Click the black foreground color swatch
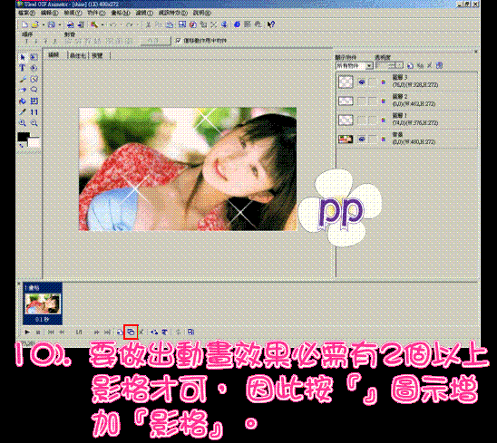Viewport: 497px width, 443px height. pos(24,137)
